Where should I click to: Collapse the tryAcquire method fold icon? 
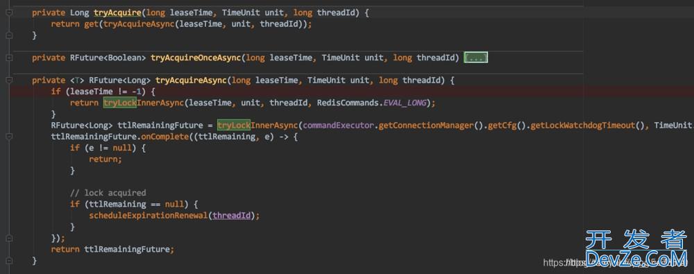(x=9, y=13)
